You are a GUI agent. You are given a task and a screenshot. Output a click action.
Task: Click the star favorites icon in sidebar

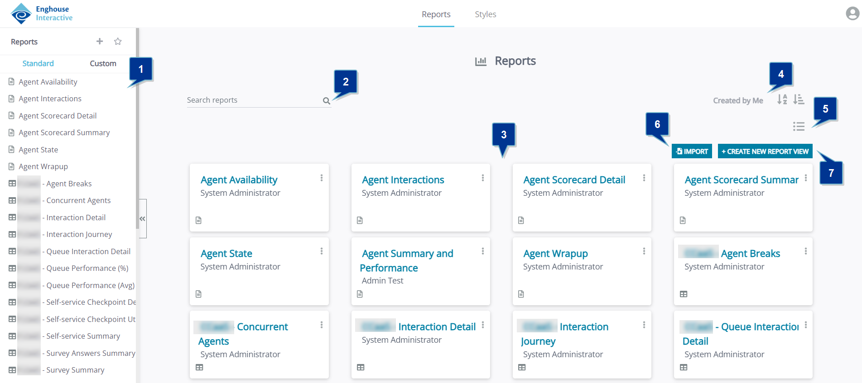click(118, 42)
